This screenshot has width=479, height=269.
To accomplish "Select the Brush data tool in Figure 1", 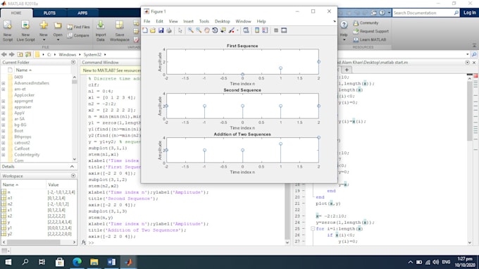I will 231,30.
